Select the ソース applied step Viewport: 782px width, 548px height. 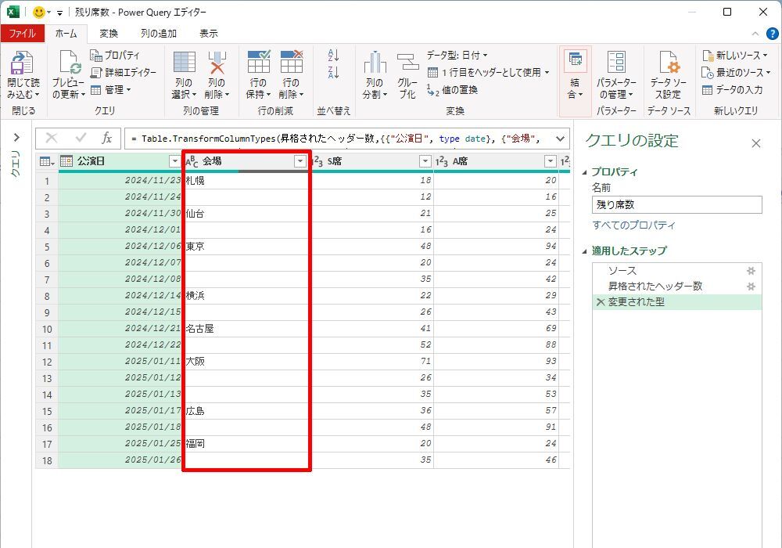pos(622,271)
